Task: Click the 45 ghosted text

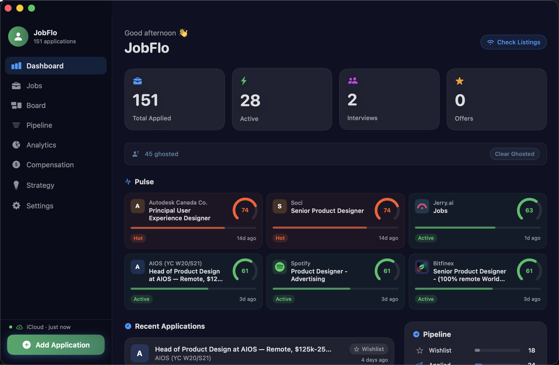Action: click(x=162, y=154)
